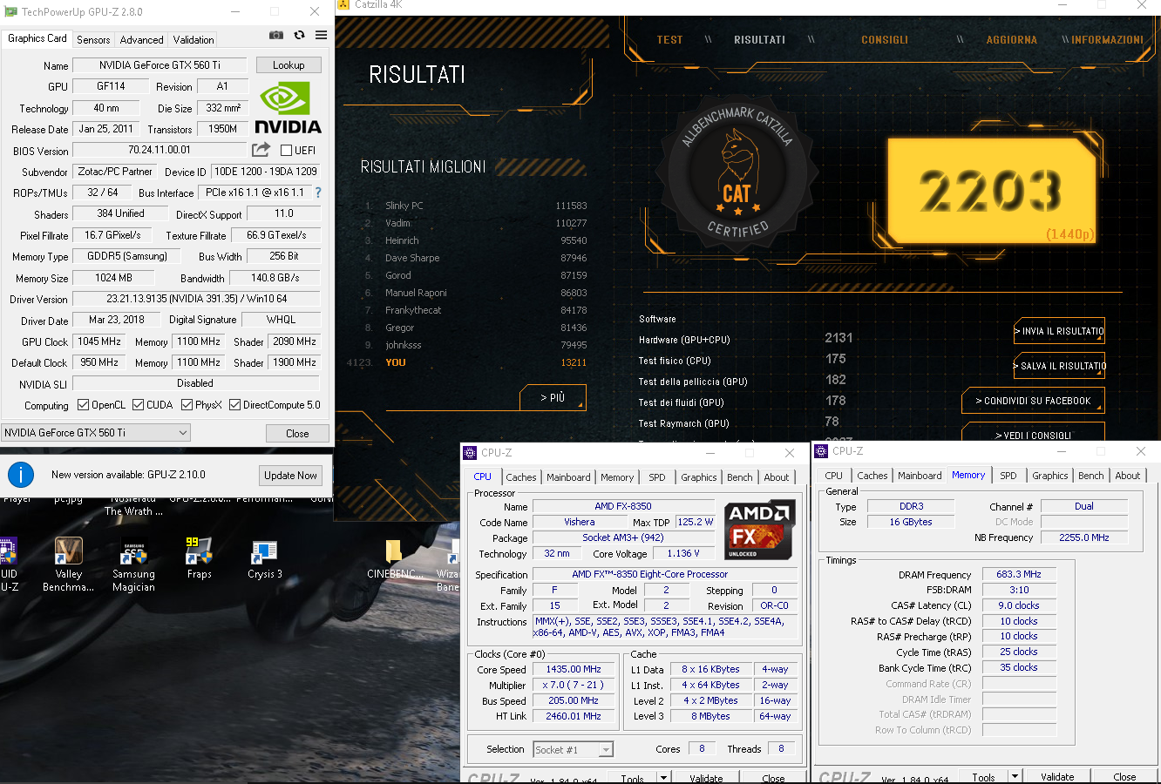Expand Tools dropdown arrow in CPU-Z Memory window
This screenshot has height=784, width=1161.
(1015, 777)
